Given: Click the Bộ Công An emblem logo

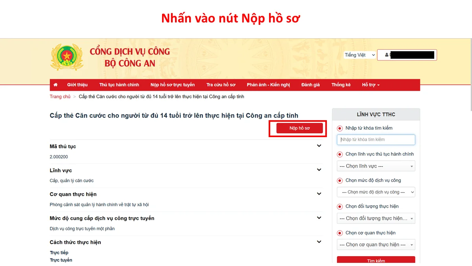Looking at the screenshot, I should 67,57.
